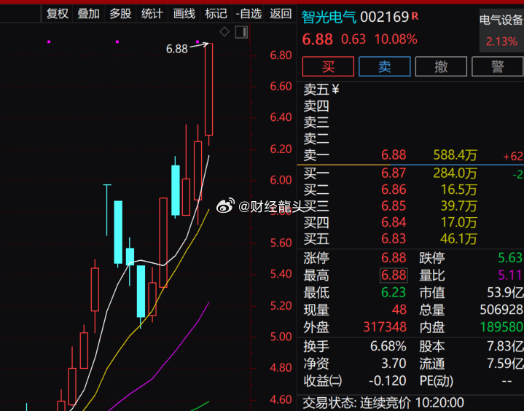Click 流通 value 7.59亿

tap(505, 364)
